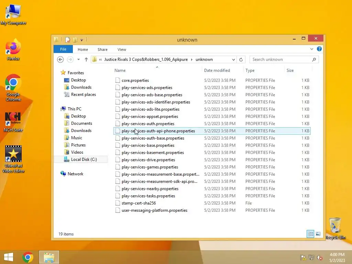
Task: Click the Back navigation arrow
Action: 60,59
